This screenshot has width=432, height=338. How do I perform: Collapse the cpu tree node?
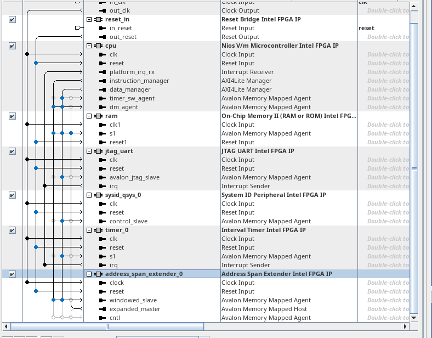pos(89,46)
